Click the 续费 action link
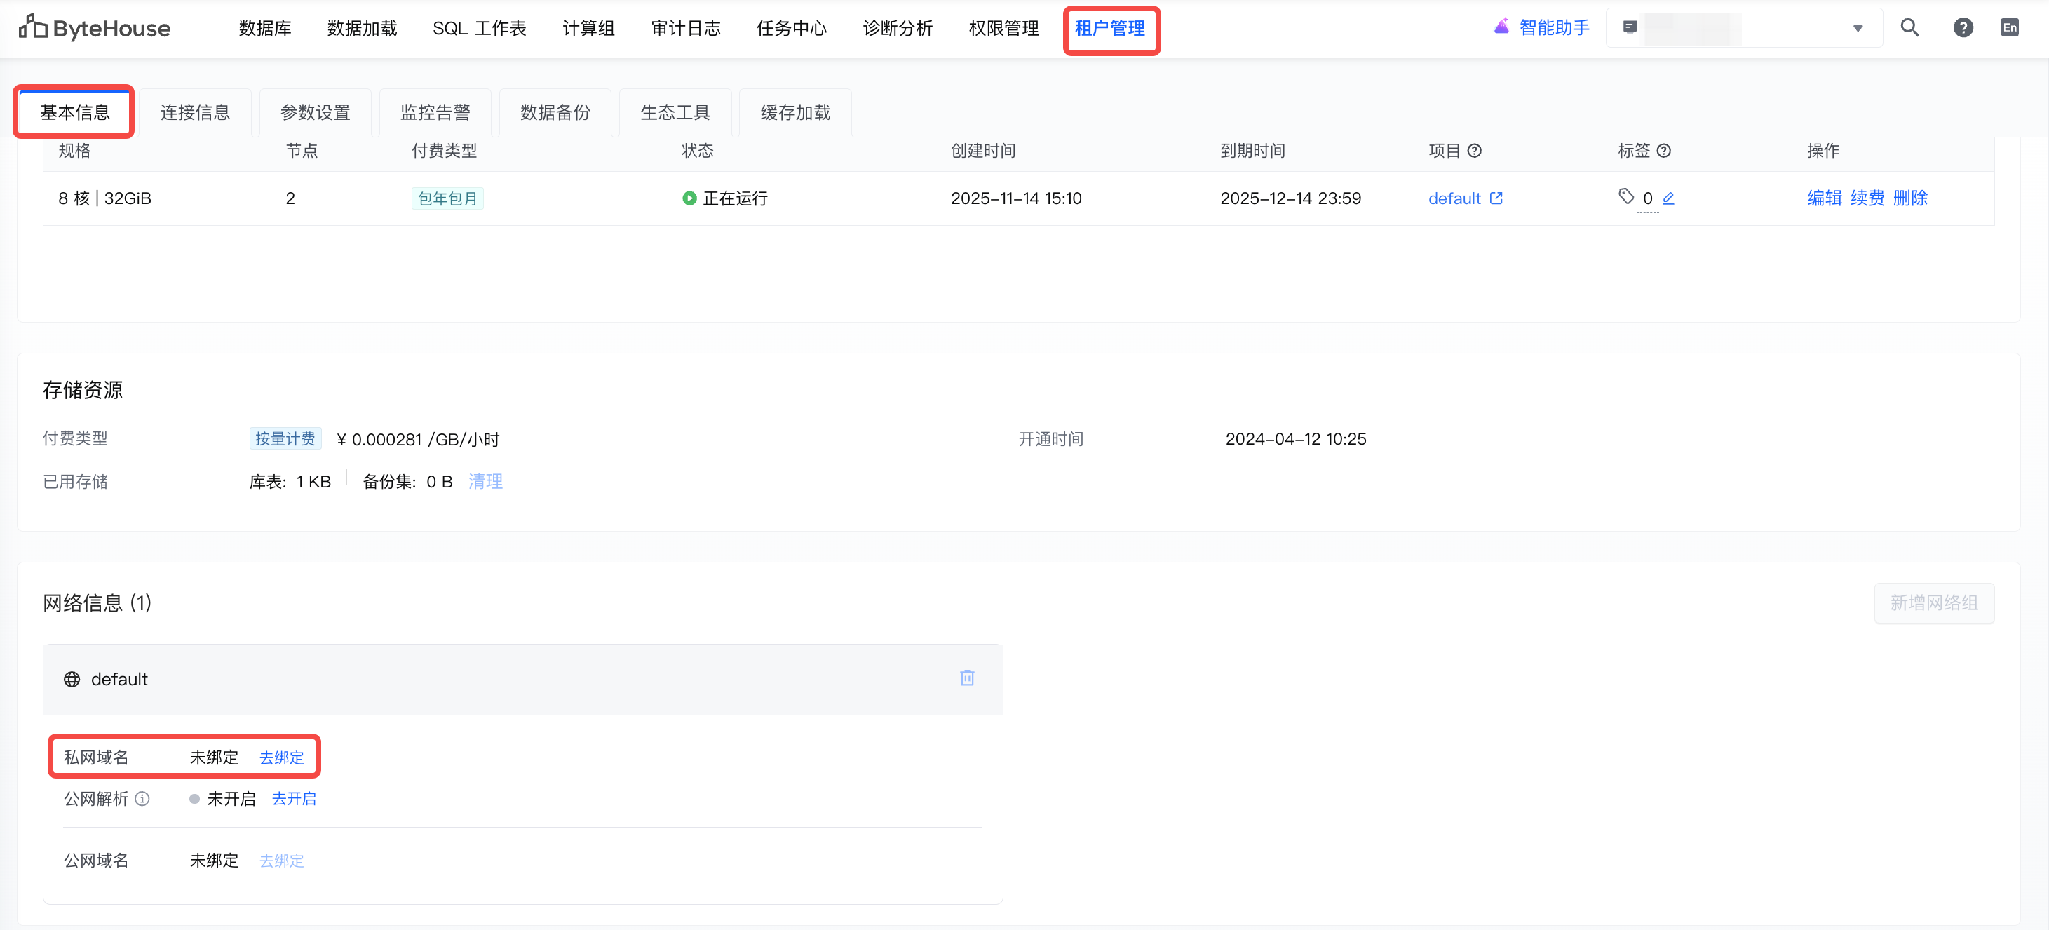 point(1866,198)
